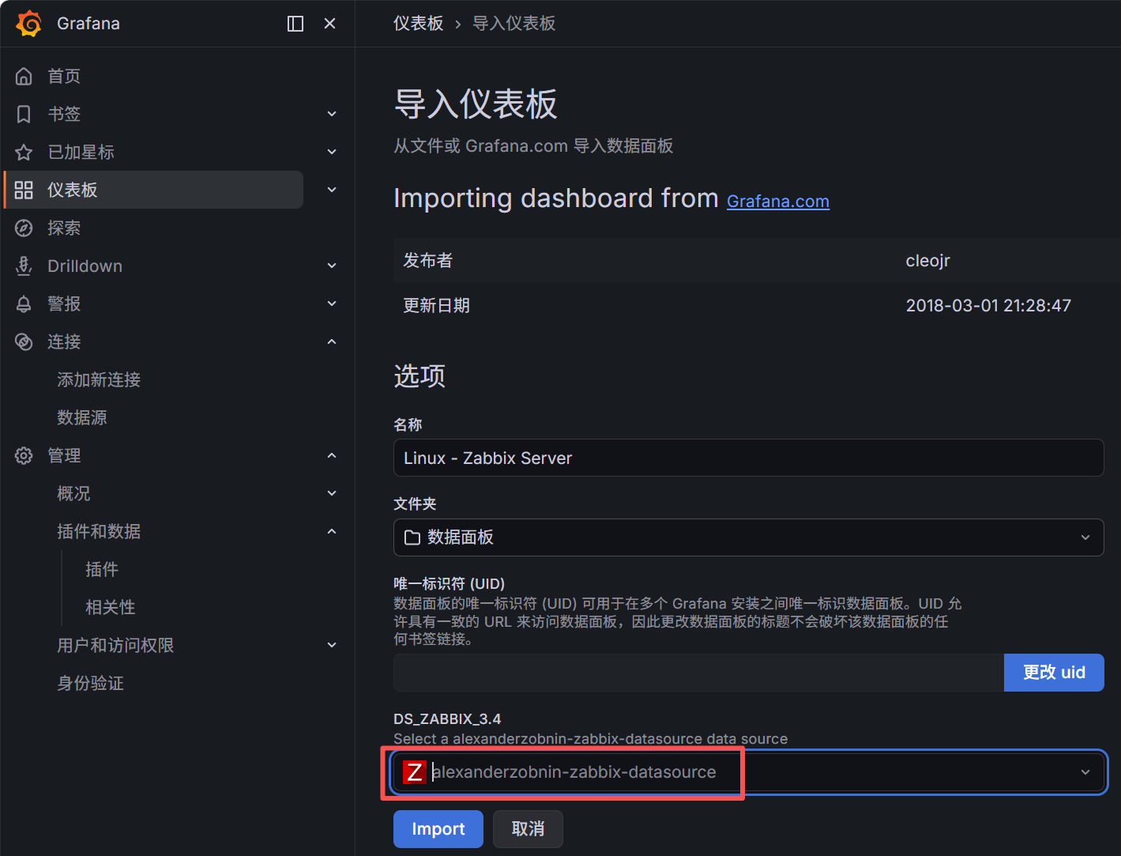Open 首页 in the sidebar

pyautogui.click(x=64, y=76)
